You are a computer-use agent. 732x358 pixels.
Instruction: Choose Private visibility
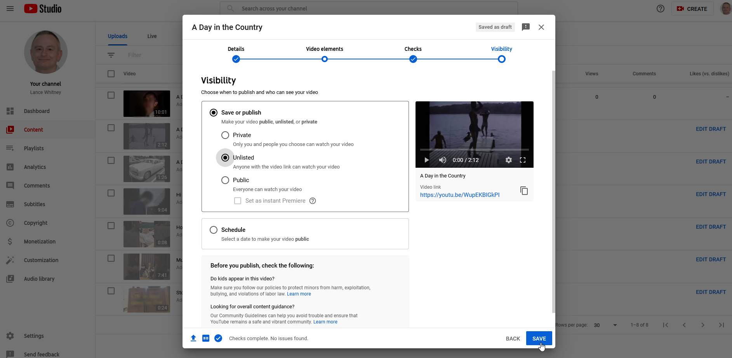225,135
